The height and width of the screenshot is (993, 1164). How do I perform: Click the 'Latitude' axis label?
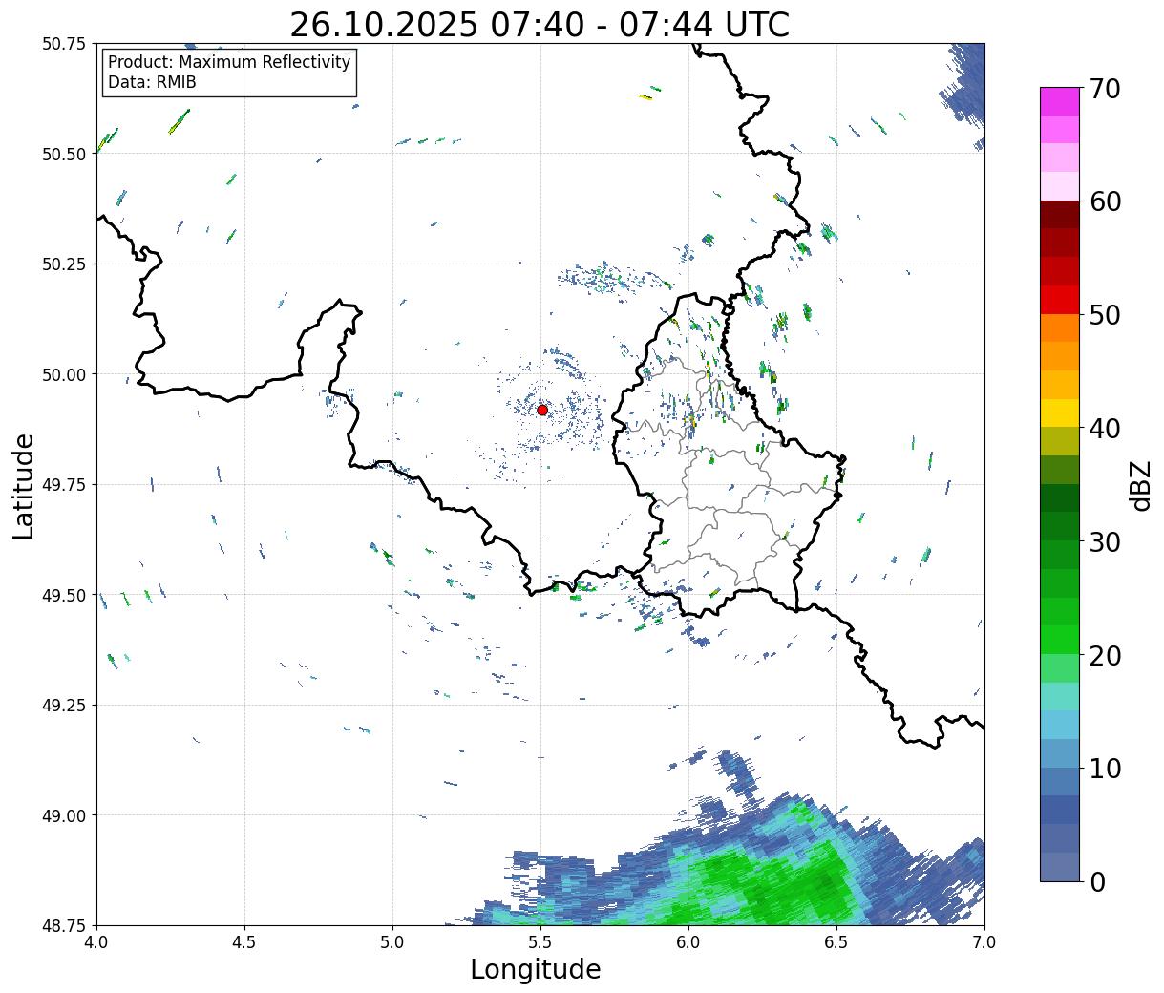tap(24, 485)
